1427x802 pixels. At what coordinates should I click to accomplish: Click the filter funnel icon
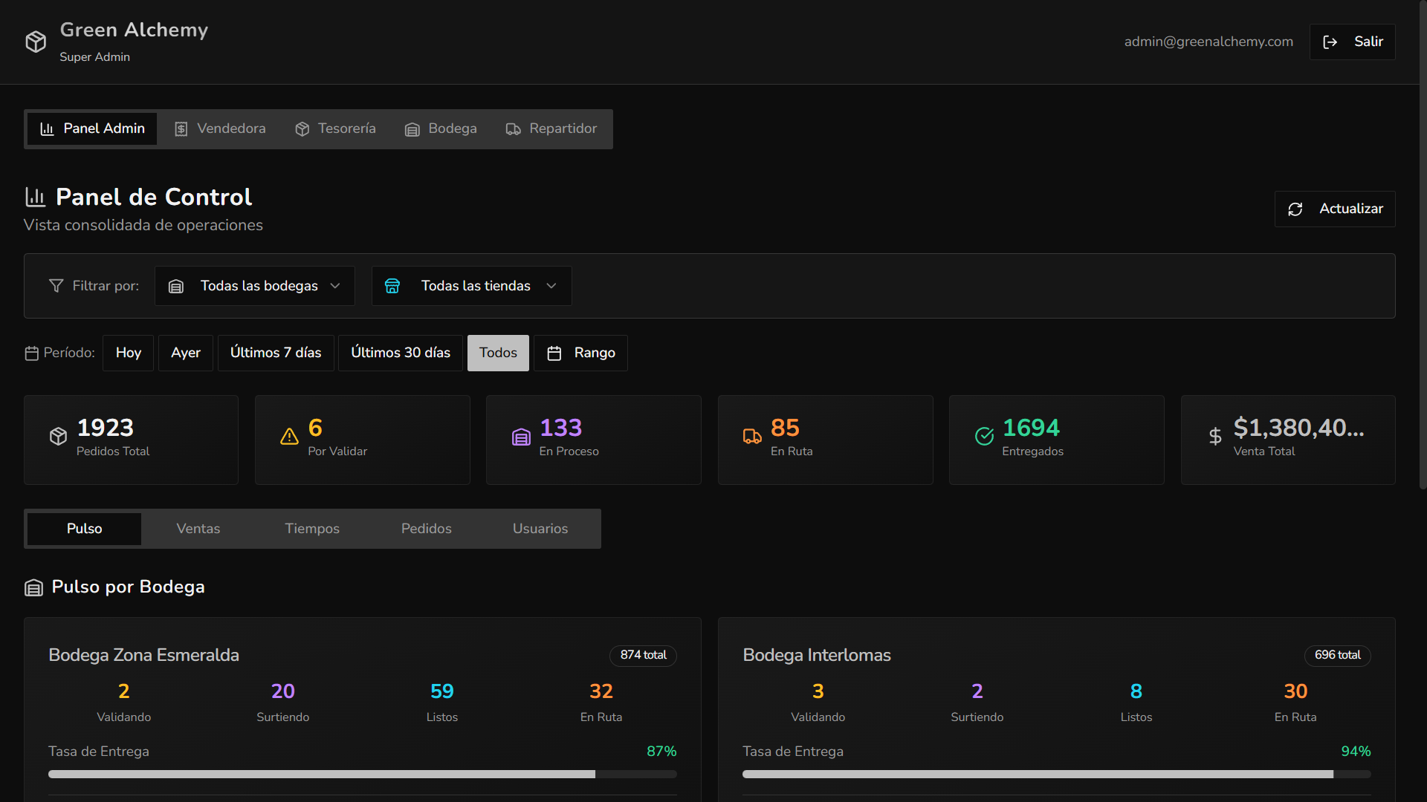point(56,286)
